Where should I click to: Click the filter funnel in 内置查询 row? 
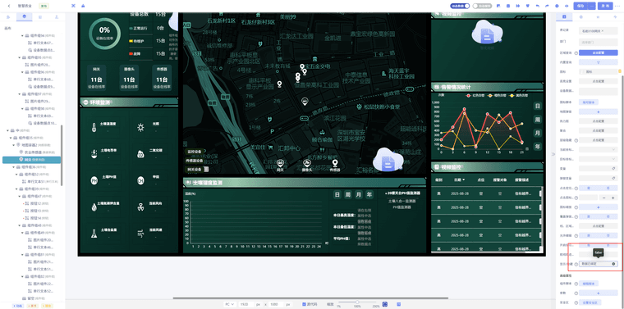pos(598,62)
